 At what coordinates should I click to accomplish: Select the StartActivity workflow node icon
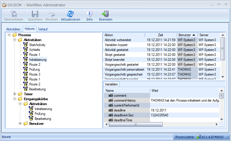(x=25, y=45)
